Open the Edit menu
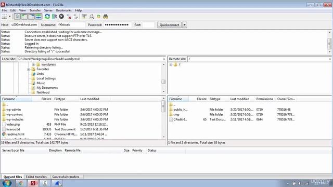333x187 pixels. (13, 10)
